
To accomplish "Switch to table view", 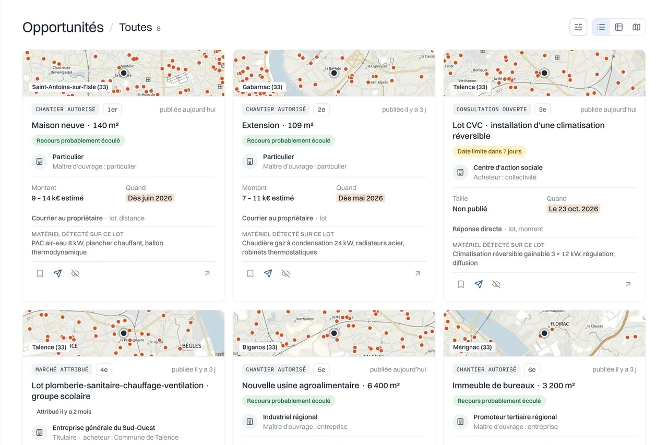I will 619,27.
